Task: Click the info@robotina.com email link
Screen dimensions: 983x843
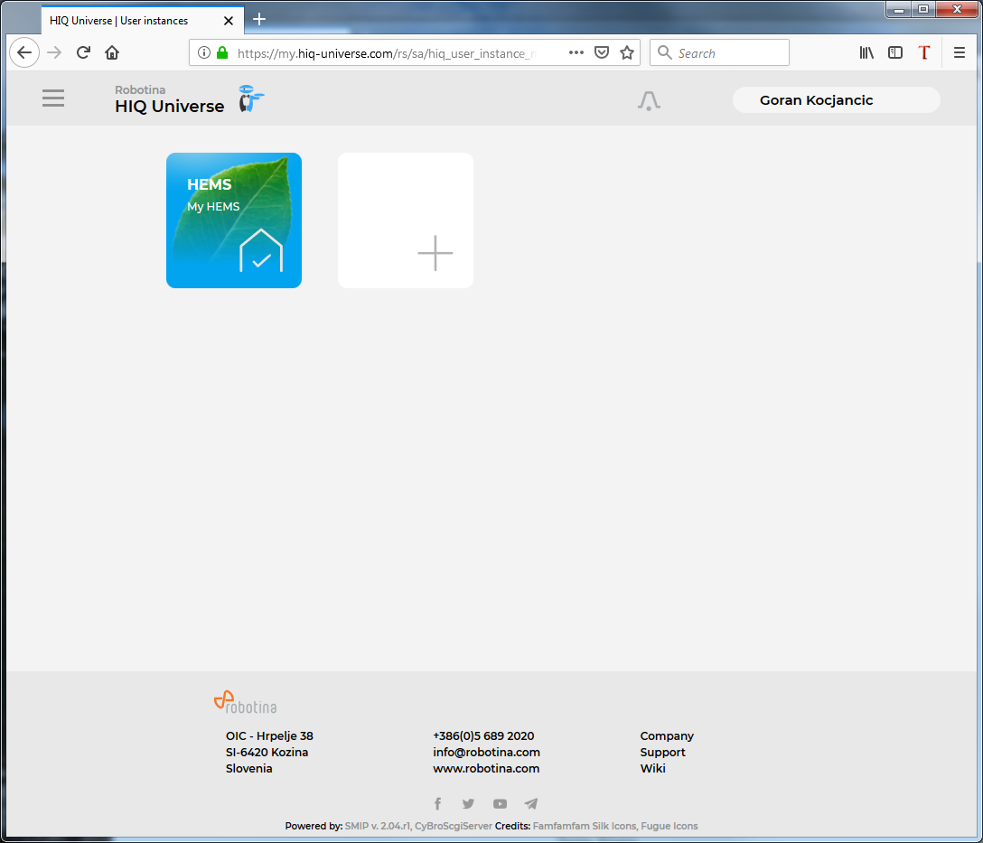Action: 486,752
